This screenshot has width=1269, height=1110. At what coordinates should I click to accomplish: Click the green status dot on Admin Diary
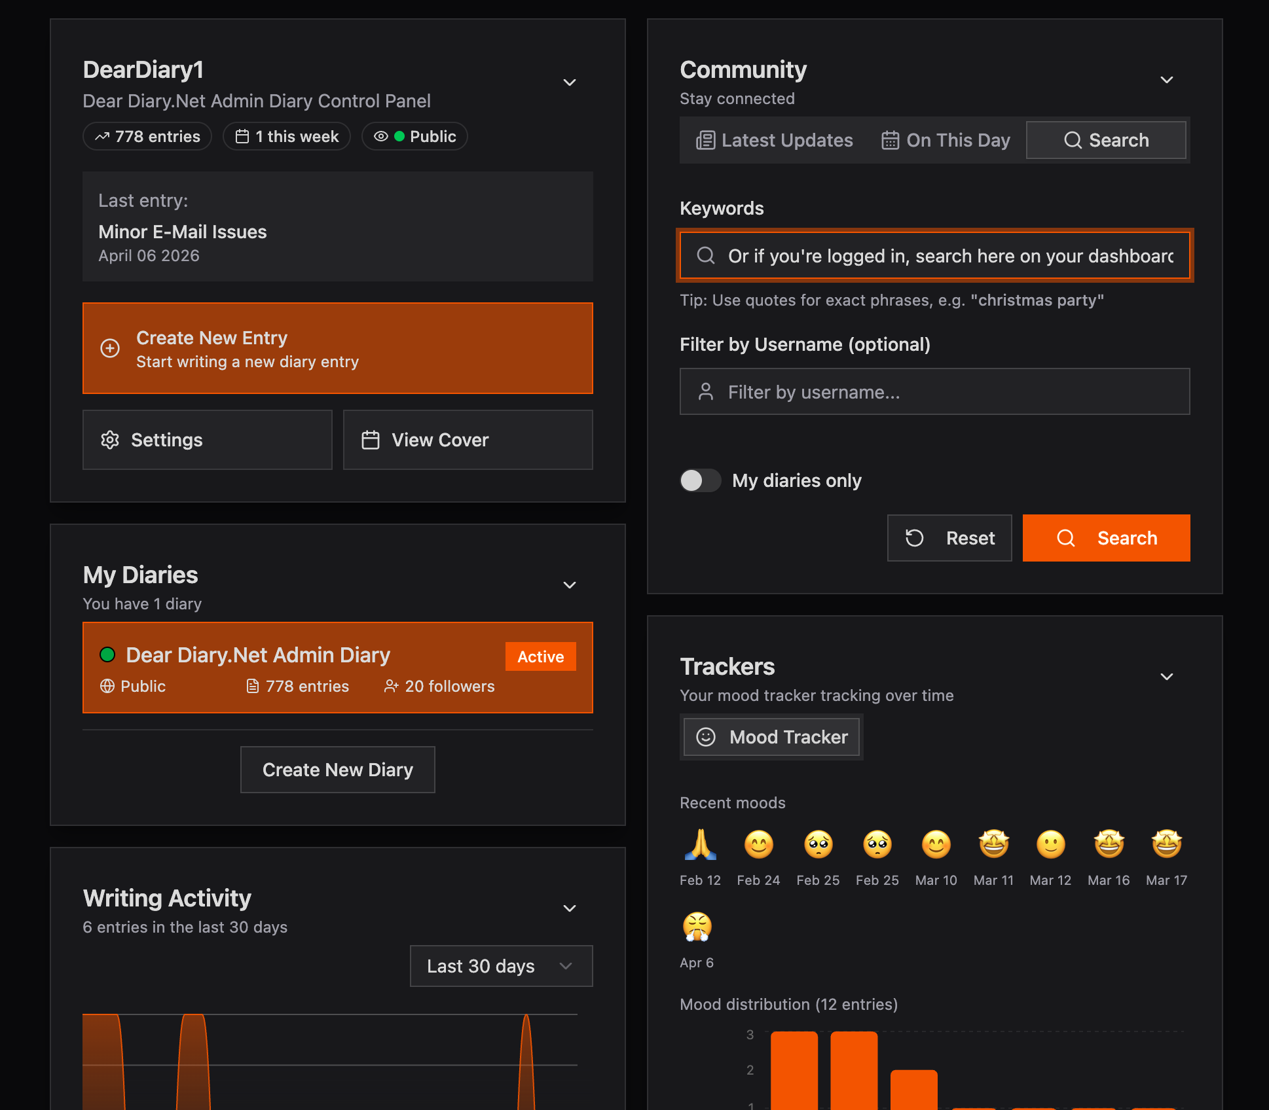107,654
